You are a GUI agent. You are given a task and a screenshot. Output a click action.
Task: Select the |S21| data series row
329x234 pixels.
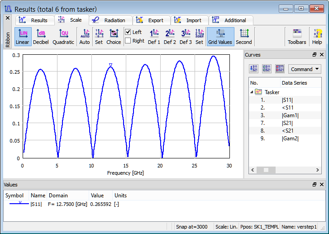click(x=287, y=123)
